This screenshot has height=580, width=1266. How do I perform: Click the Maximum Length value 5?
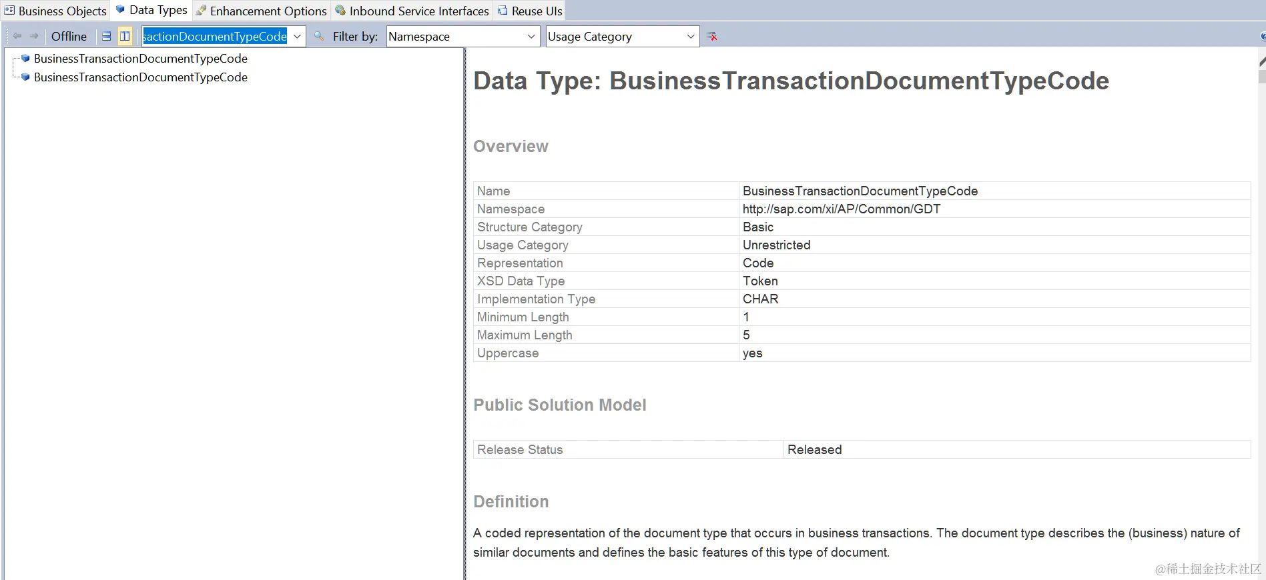tap(746, 335)
